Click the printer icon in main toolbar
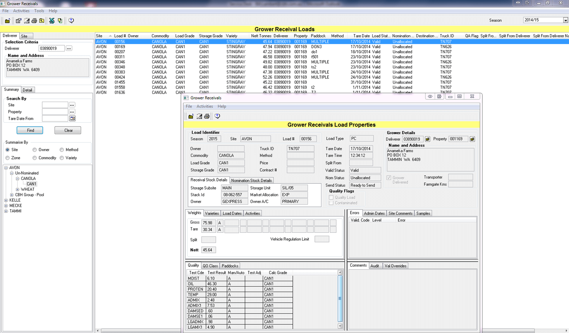 (x=34, y=20)
